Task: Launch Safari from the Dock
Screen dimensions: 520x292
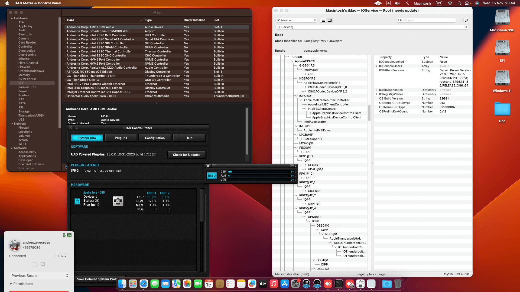Action: pyautogui.click(x=144, y=284)
